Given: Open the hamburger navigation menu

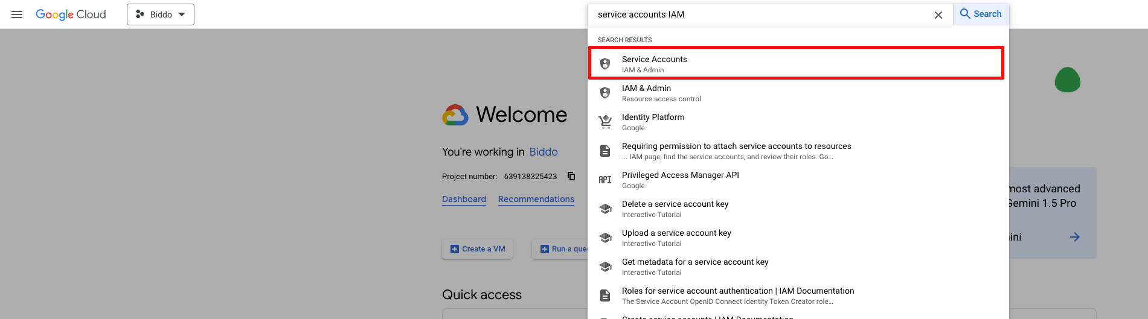Looking at the screenshot, I should (17, 14).
